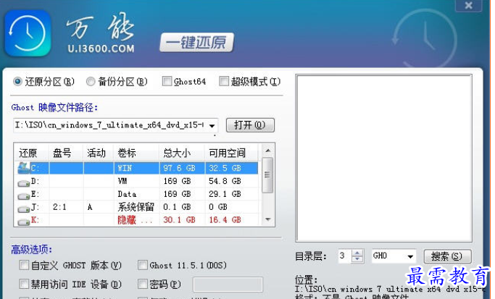Decrease the 目录层 spinner value
Screen dimensions: 495x299
pos(357,259)
